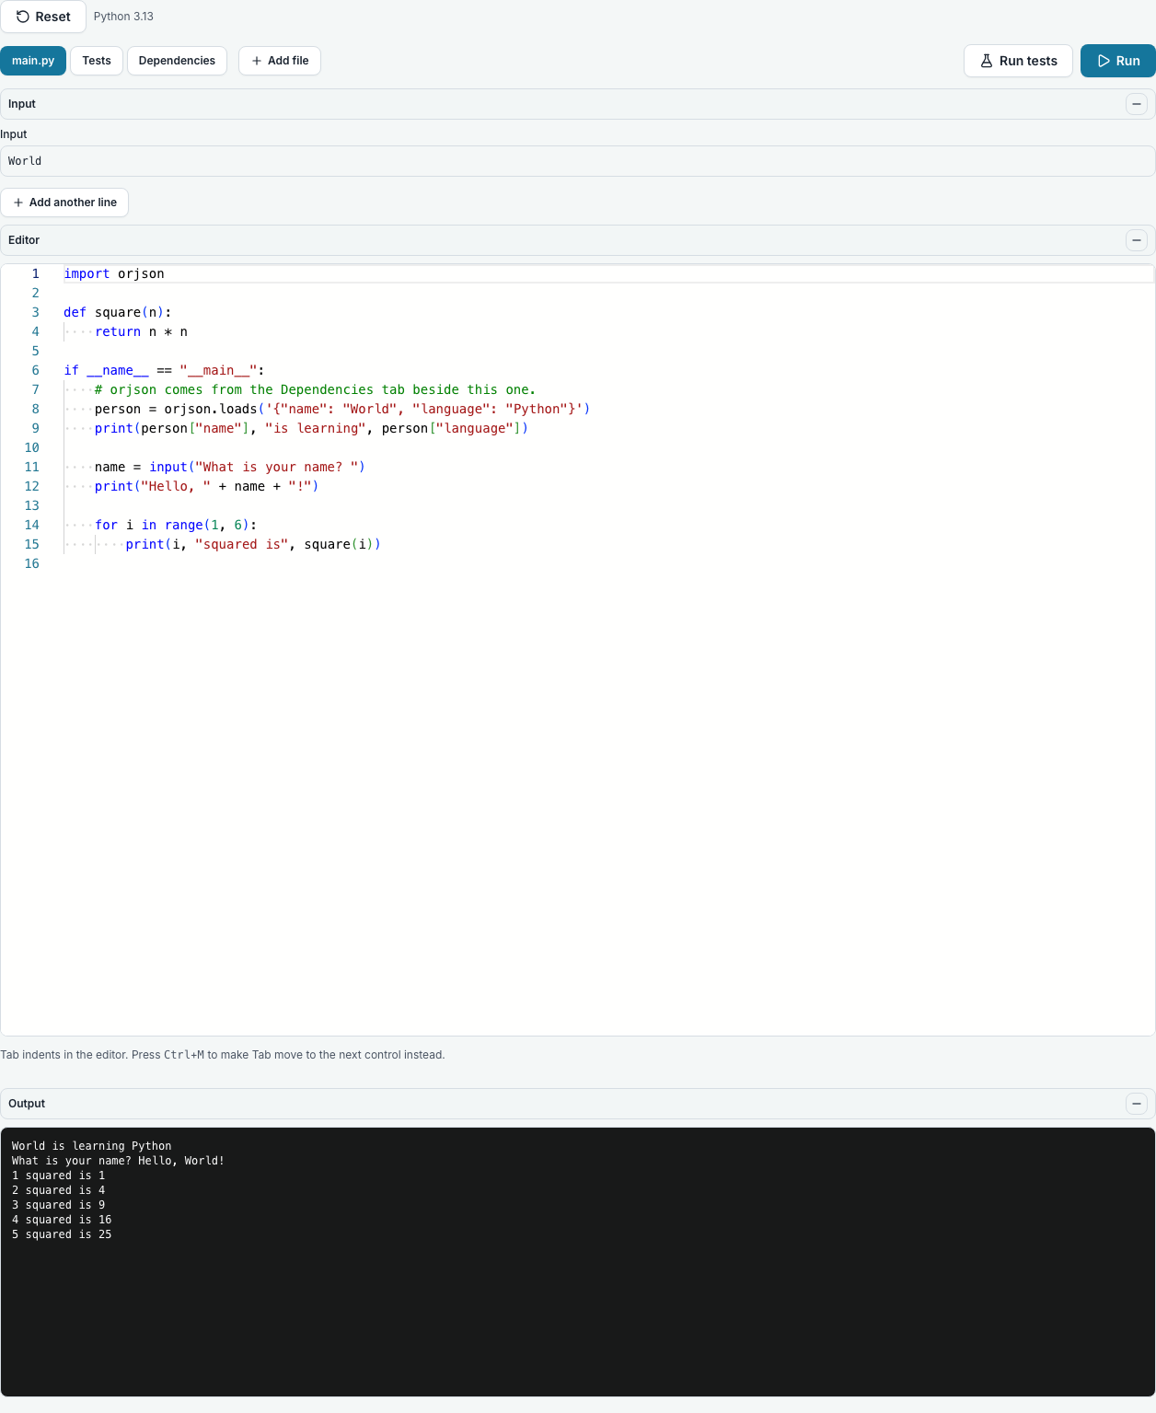Click the Reset button
1156x1413 pixels.
tap(43, 17)
